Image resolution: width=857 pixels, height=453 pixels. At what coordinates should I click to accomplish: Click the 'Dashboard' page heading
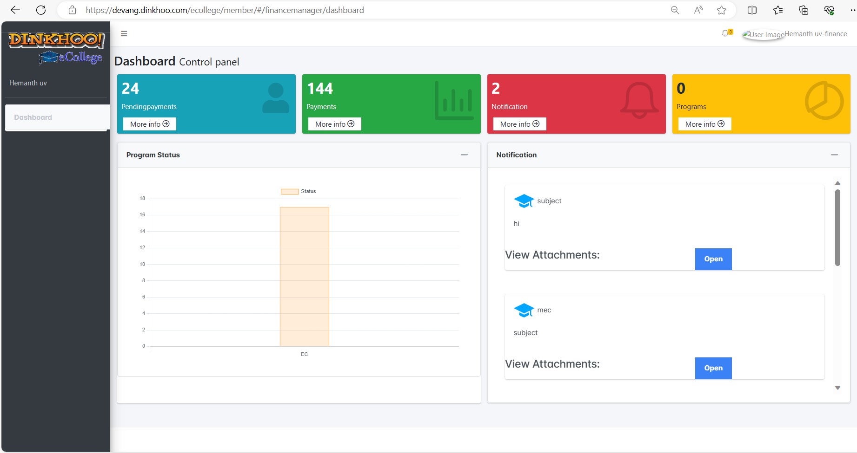145,61
